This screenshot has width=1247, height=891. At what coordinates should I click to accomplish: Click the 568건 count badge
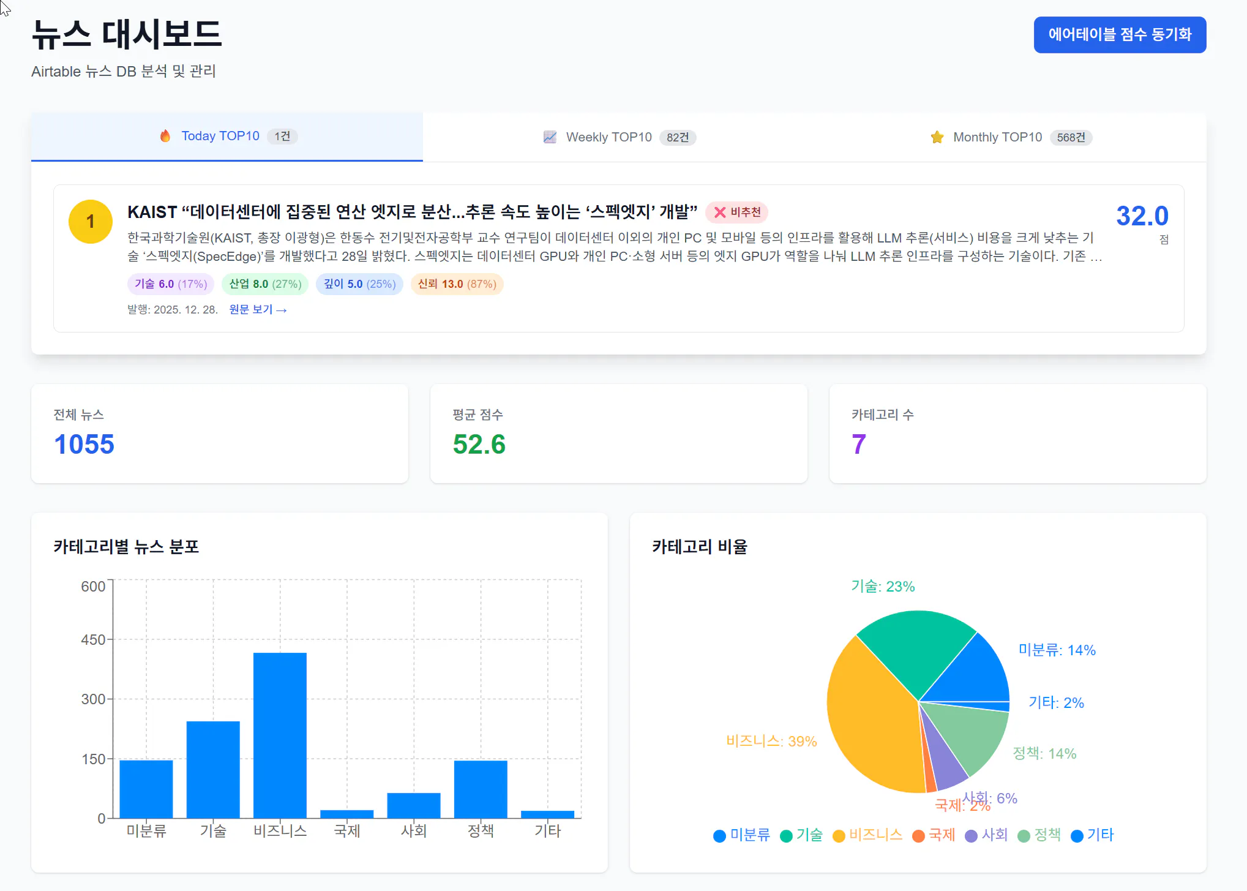click(1071, 138)
